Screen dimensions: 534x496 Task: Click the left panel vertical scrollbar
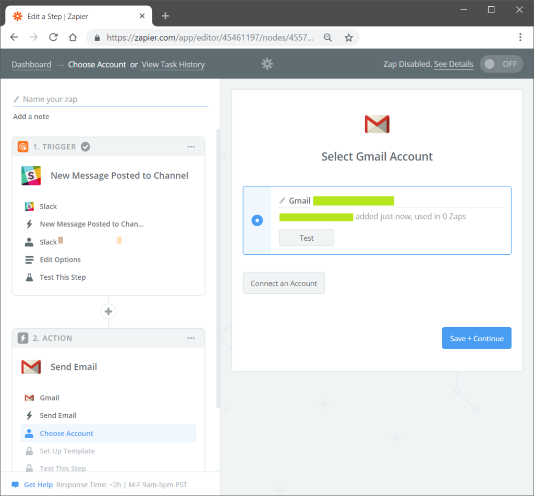click(218, 268)
